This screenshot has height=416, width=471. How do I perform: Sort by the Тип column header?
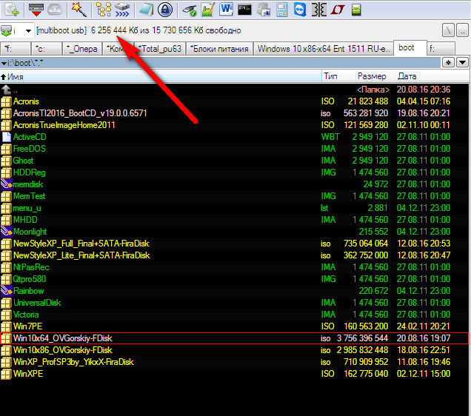338,76
